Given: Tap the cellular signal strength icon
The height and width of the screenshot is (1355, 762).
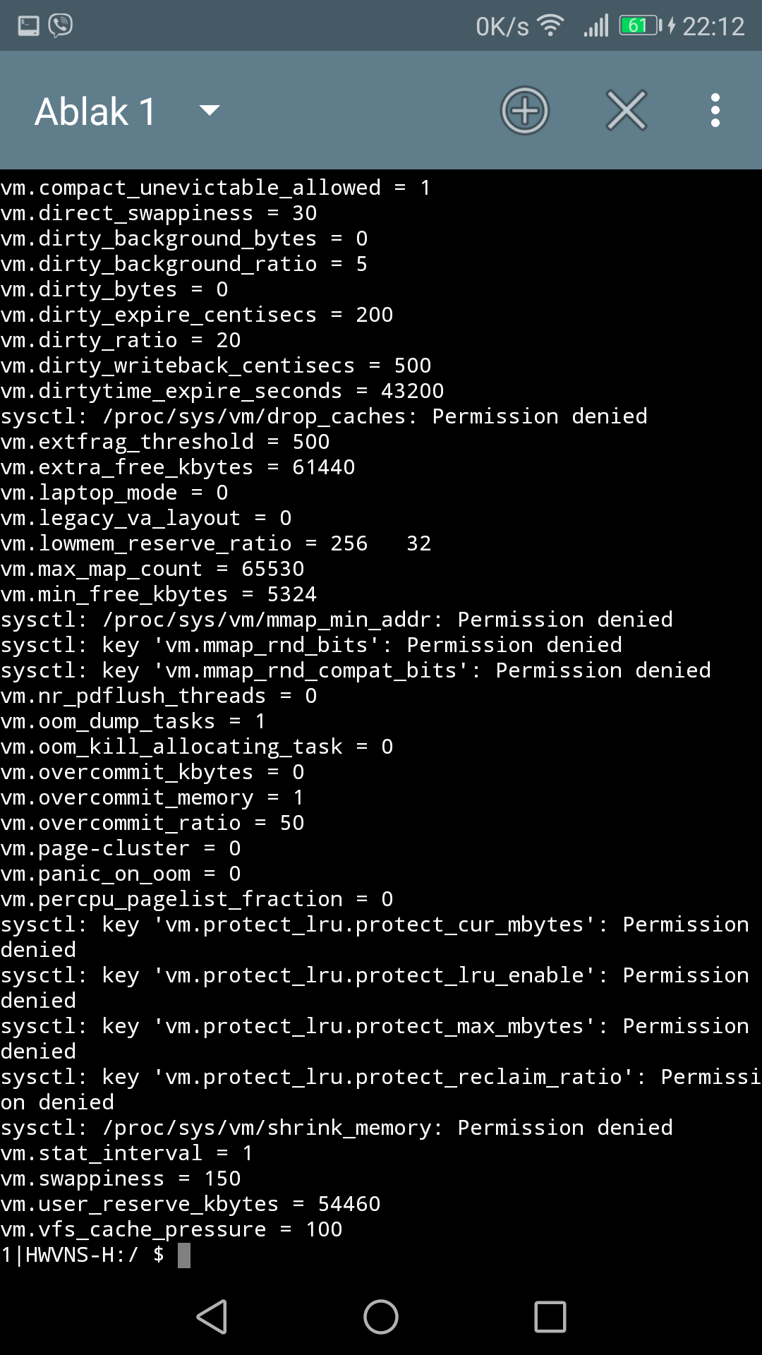Looking at the screenshot, I should pos(596,26).
